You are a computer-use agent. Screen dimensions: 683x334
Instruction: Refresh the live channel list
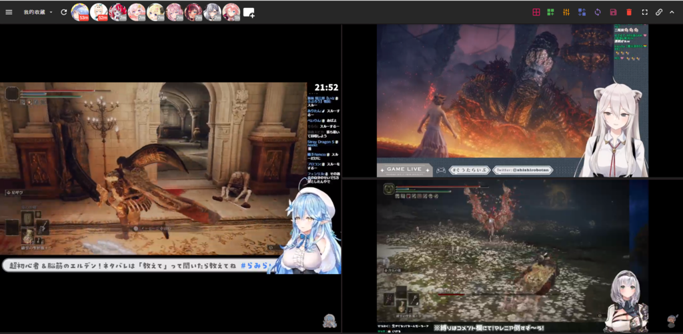(64, 12)
